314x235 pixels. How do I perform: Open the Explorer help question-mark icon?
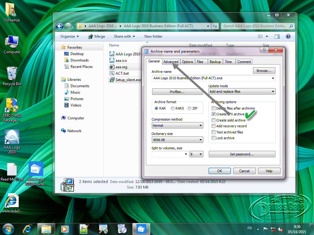pos(288,36)
